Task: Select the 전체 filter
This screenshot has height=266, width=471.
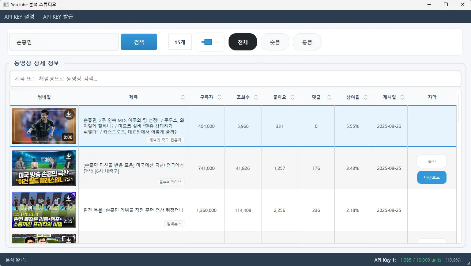Action: [243, 42]
